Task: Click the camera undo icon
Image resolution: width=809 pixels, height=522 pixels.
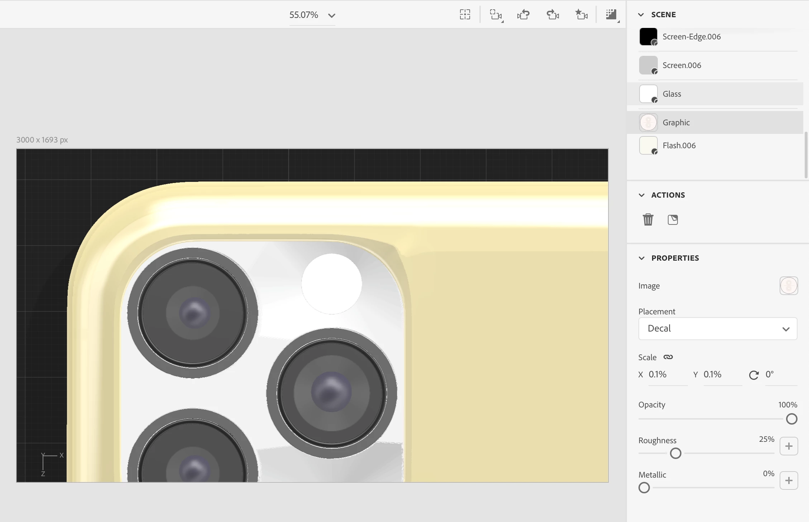Action: pyautogui.click(x=523, y=15)
